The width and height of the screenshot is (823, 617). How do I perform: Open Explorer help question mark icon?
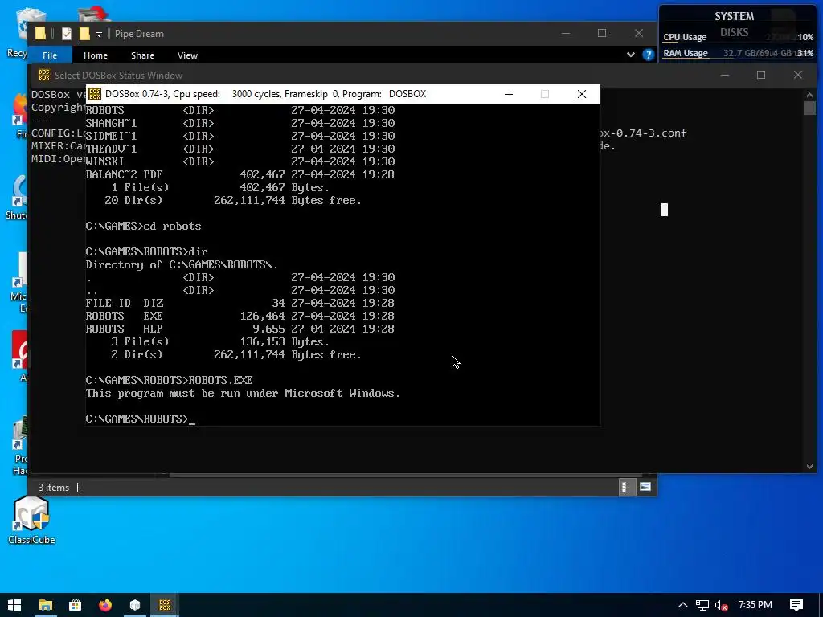(x=649, y=55)
